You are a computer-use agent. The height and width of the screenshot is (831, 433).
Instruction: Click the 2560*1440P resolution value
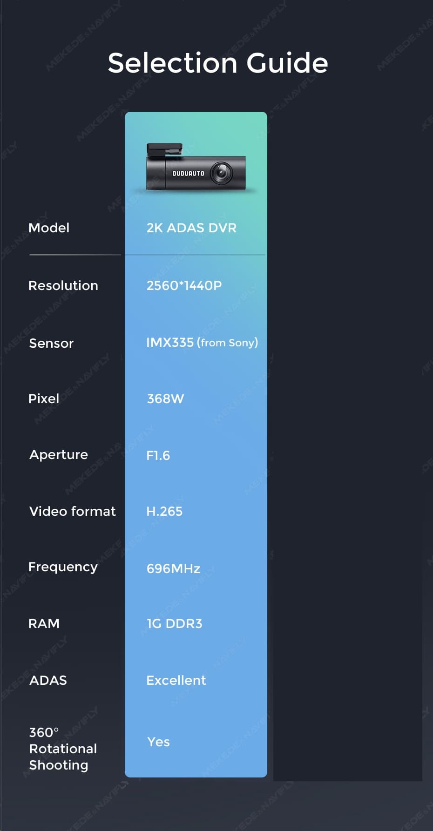click(184, 285)
